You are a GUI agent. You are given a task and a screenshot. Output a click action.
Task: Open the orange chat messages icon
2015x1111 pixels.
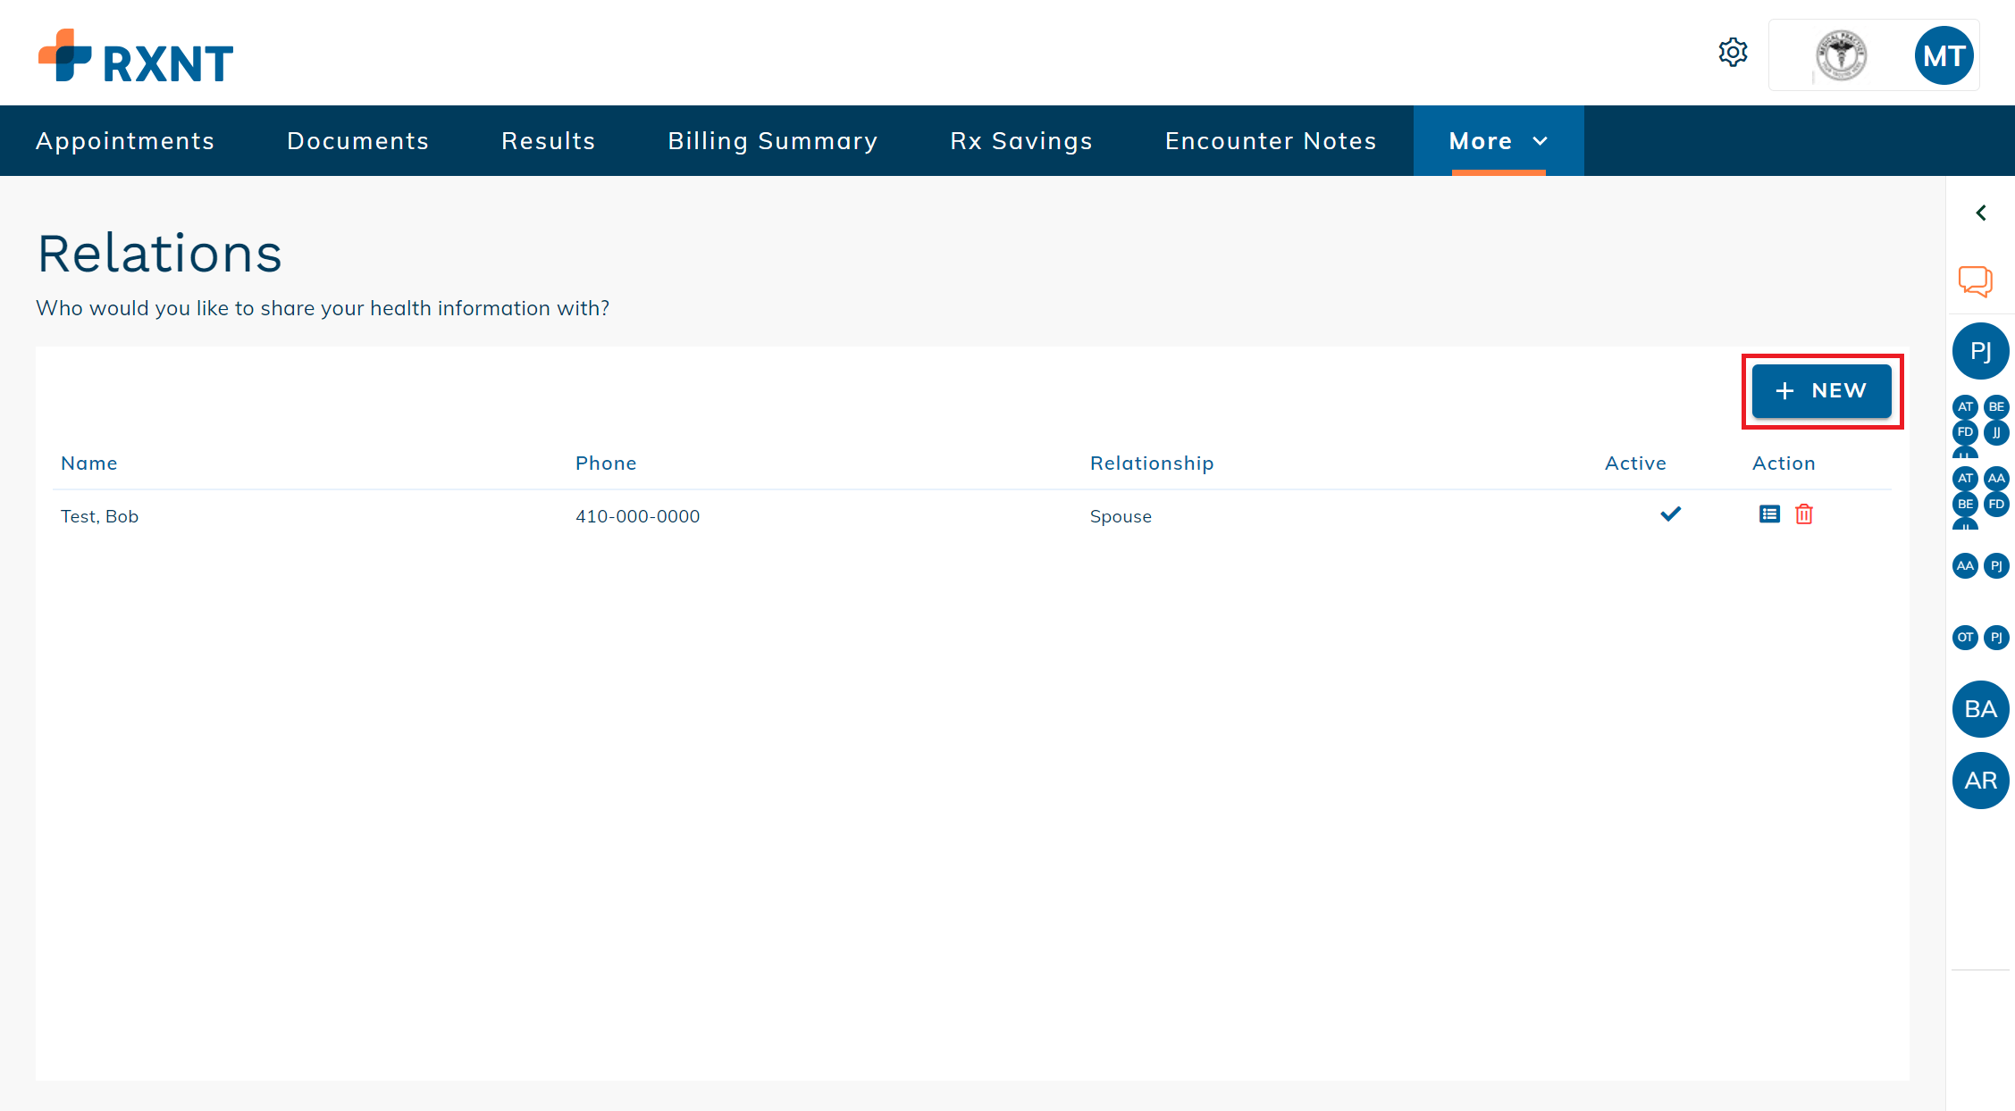point(1975,281)
